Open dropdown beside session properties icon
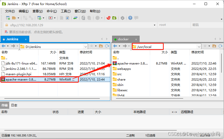This screenshot has width=224, height=139. tap(43, 18)
